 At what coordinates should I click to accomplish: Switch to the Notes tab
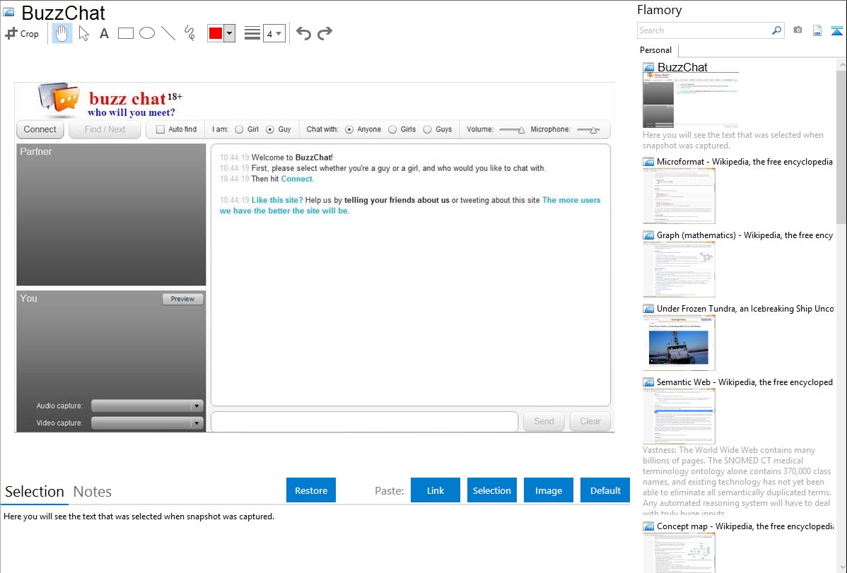[93, 492]
